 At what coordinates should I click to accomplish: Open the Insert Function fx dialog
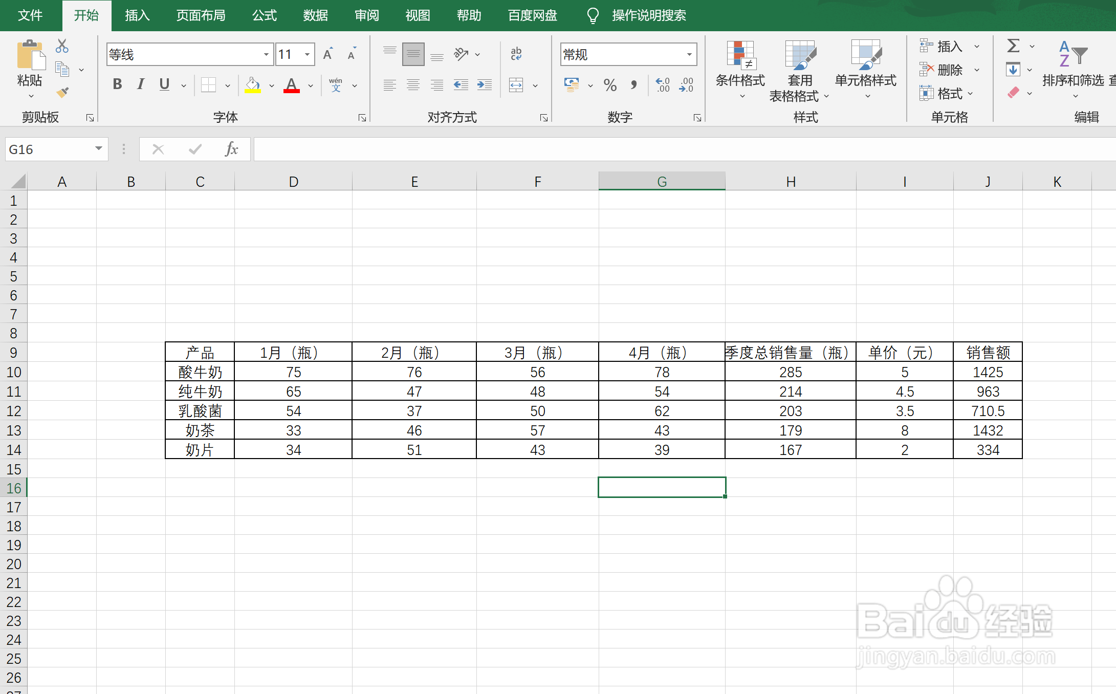(x=232, y=149)
